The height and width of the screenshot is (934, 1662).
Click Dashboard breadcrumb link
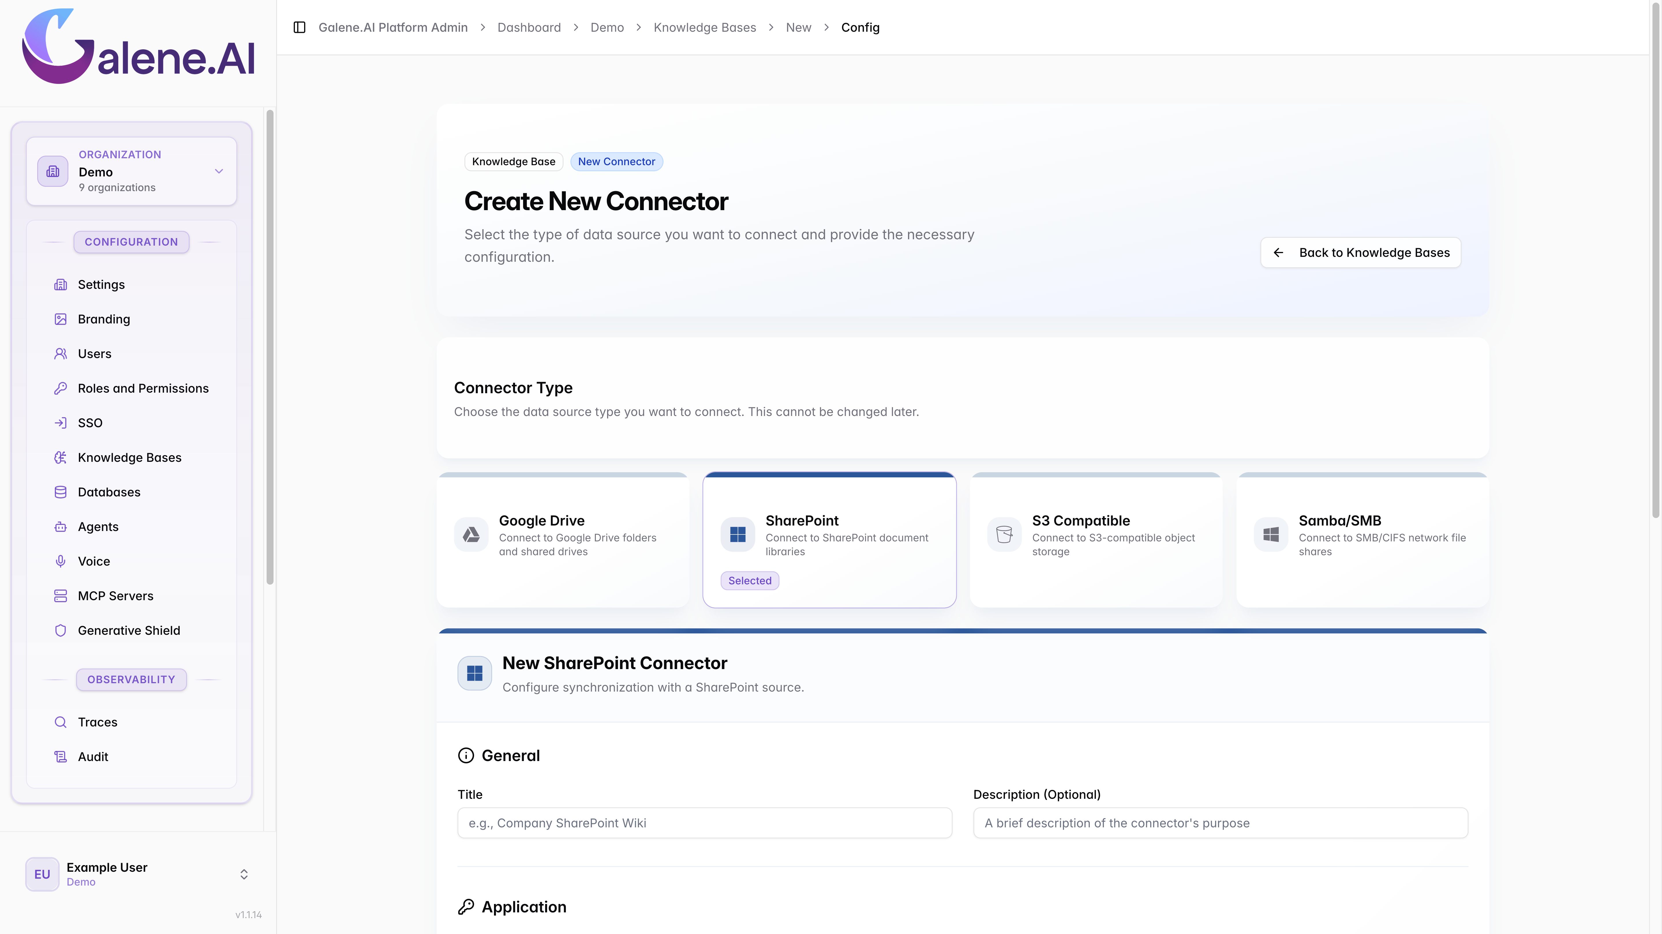[529, 27]
